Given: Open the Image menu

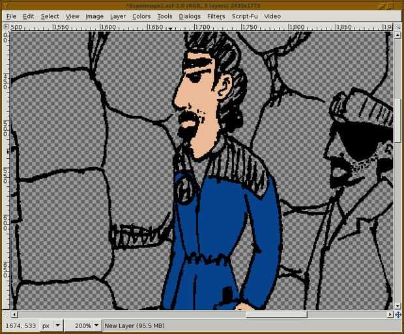Looking at the screenshot, I should pos(94,16).
